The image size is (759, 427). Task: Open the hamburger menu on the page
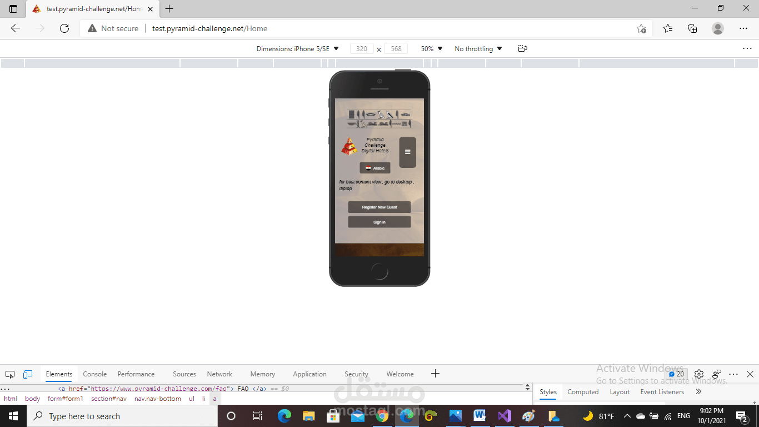click(407, 152)
